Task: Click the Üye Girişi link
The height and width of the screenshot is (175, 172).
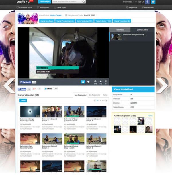Action: [127, 2]
